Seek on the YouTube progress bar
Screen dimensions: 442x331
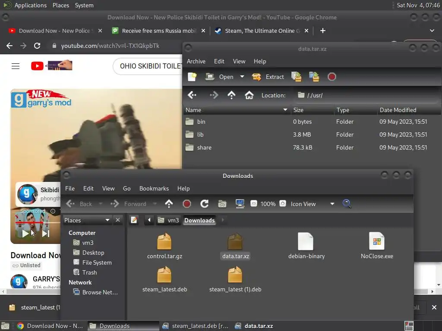coord(38,223)
